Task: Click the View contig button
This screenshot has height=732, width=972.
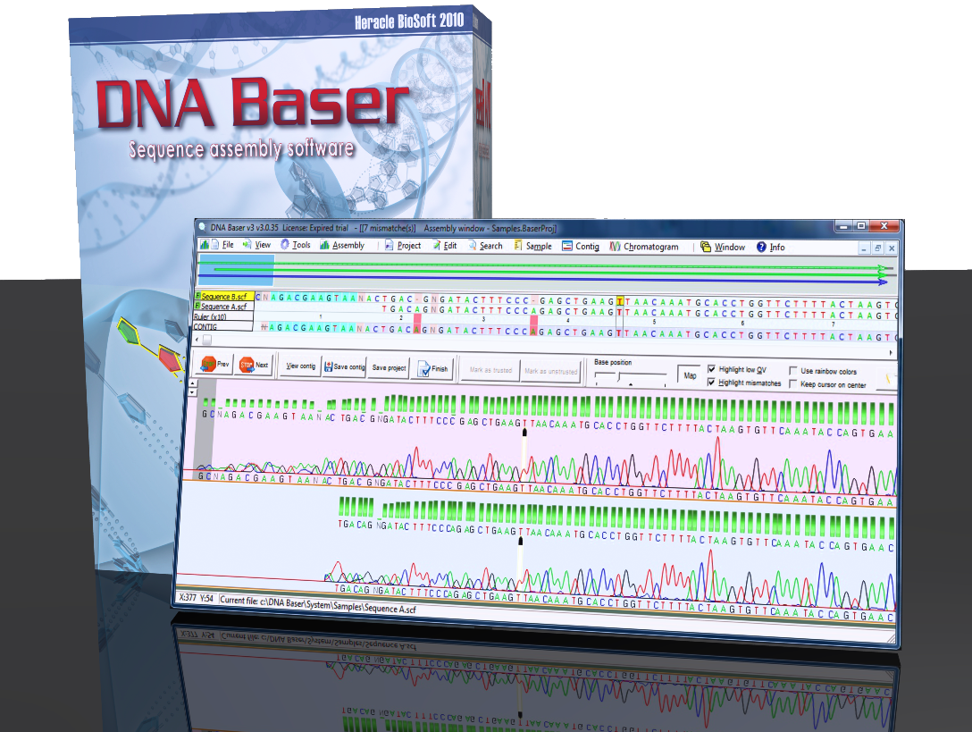Action: click(x=301, y=366)
